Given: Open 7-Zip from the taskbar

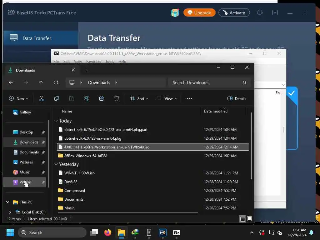Looking at the screenshot, I should pyautogui.click(x=176, y=232).
